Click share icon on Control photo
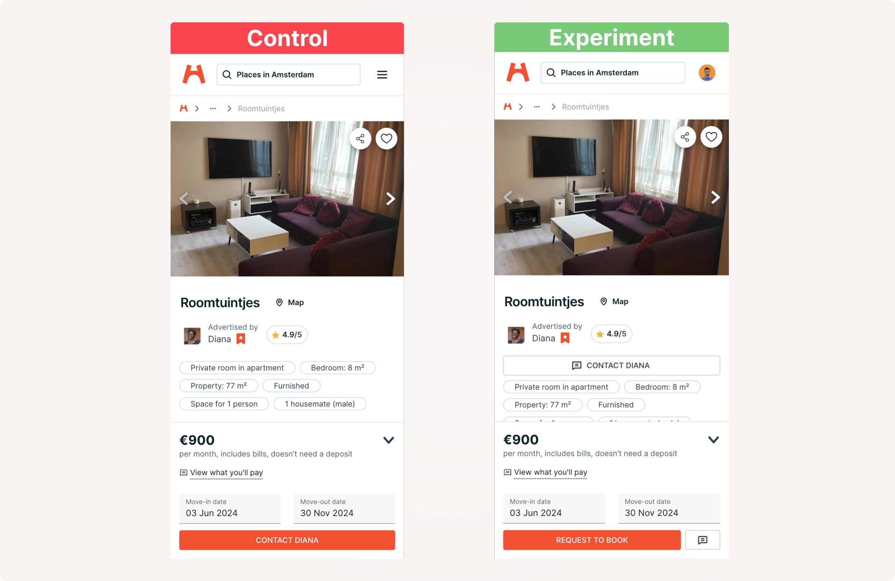 360,139
